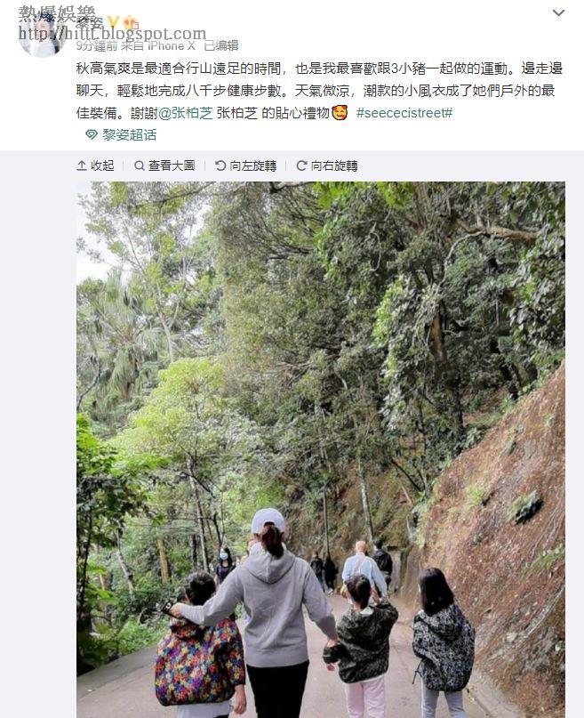This screenshot has height=718, width=584.
Task: Click the rotate-left arrow icon
Action: [x=220, y=165]
